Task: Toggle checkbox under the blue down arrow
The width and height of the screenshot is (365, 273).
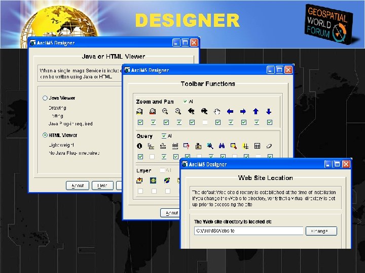Action: pos(270,122)
